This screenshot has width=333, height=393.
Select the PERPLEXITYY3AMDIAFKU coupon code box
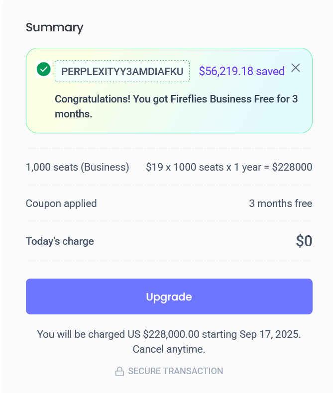click(122, 71)
